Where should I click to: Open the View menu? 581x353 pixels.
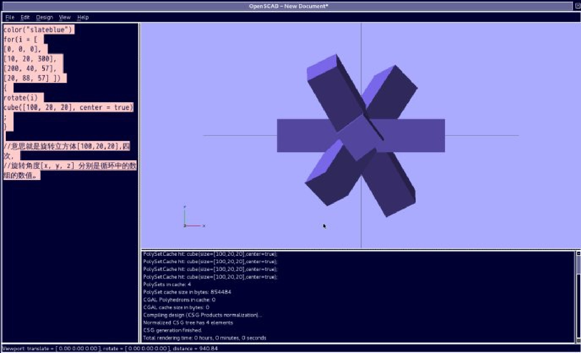point(65,17)
